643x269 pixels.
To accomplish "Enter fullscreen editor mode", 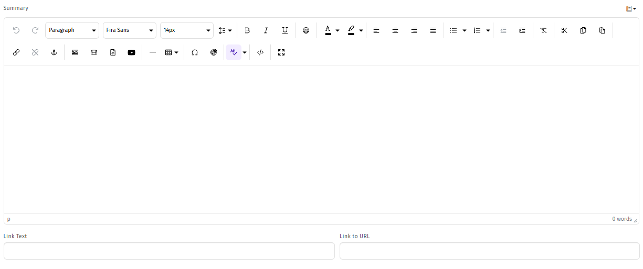I will point(281,52).
